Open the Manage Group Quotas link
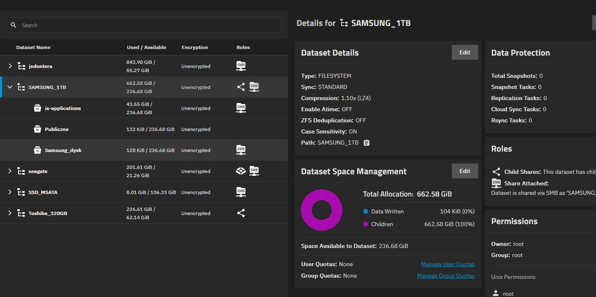The image size is (596, 297). (x=446, y=276)
